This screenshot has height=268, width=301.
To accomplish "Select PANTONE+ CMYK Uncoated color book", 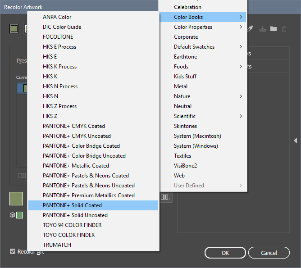I will 93,136.
